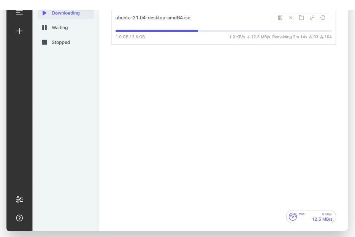355x237 pixels.
Task: Open preferences sliders icon in the sidebar
Action: pyautogui.click(x=19, y=199)
